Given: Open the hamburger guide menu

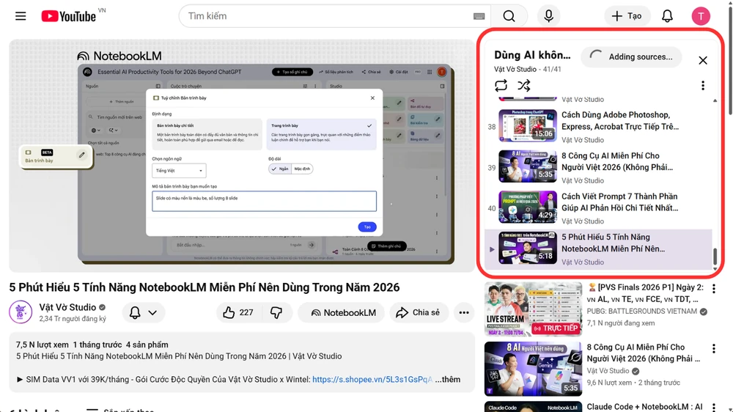Looking at the screenshot, I should tap(21, 16).
